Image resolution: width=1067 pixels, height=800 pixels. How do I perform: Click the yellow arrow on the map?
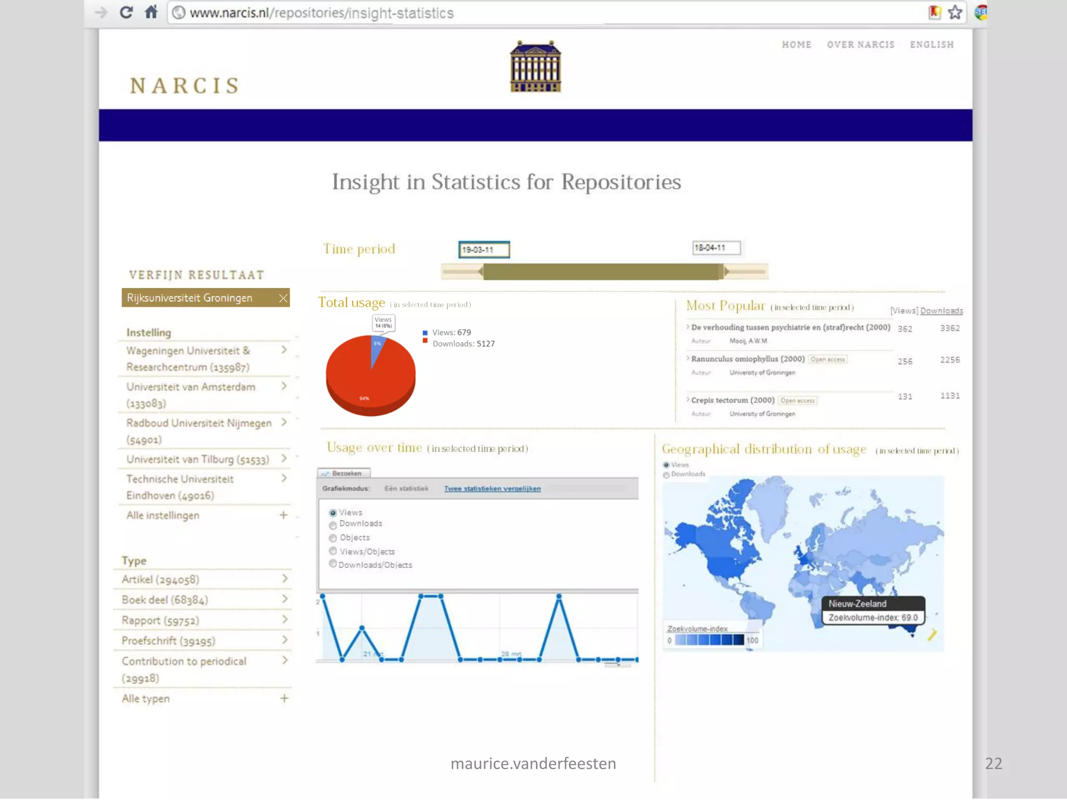(x=932, y=634)
